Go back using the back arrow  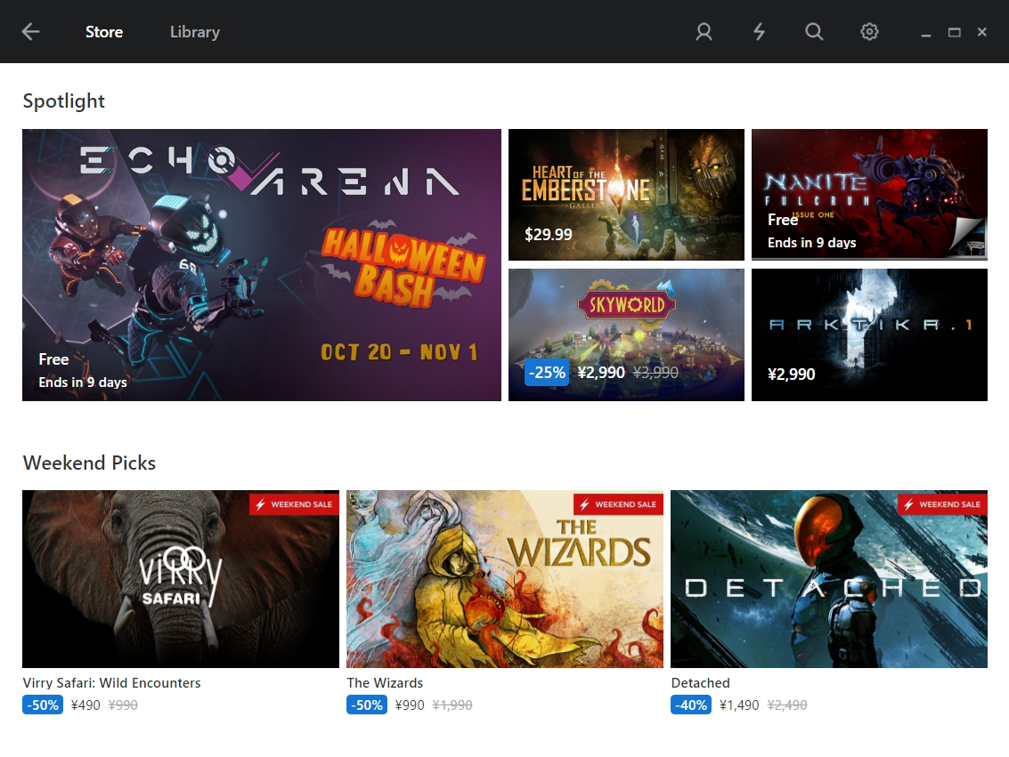click(x=30, y=31)
